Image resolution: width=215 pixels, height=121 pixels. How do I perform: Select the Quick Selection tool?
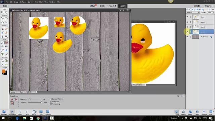[6, 22]
